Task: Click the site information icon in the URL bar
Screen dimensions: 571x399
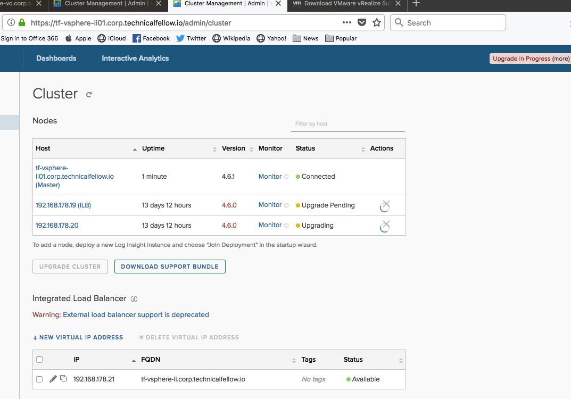Action: (x=11, y=22)
